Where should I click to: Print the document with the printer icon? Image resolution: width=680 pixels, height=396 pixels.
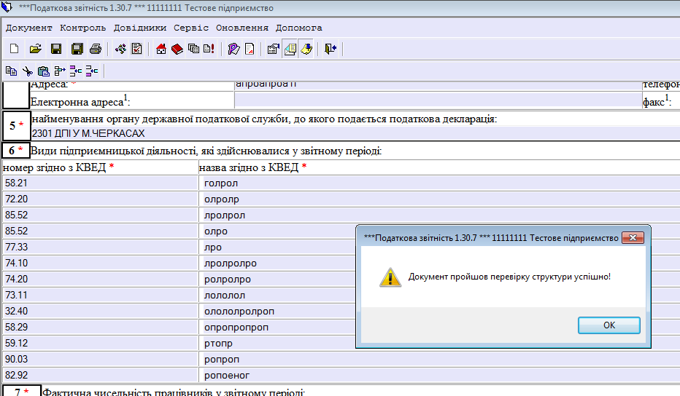95,49
